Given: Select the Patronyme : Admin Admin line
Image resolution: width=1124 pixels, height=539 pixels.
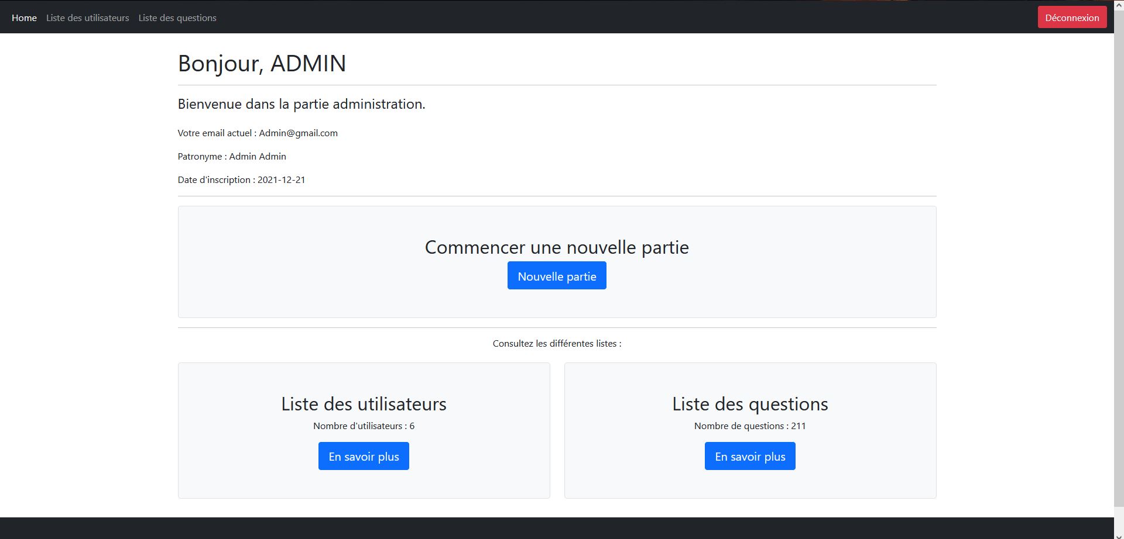Looking at the screenshot, I should pyautogui.click(x=232, y=157).
